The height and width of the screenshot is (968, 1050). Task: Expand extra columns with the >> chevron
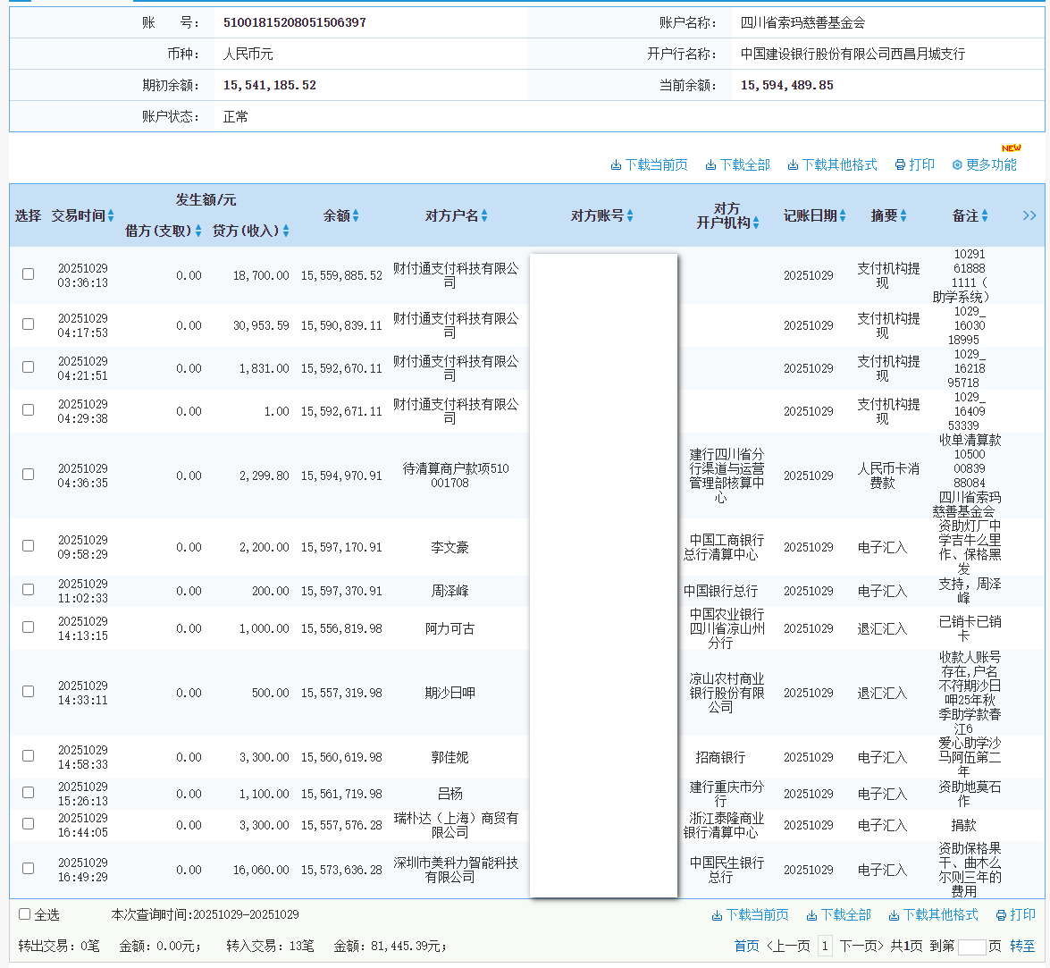1029,215
